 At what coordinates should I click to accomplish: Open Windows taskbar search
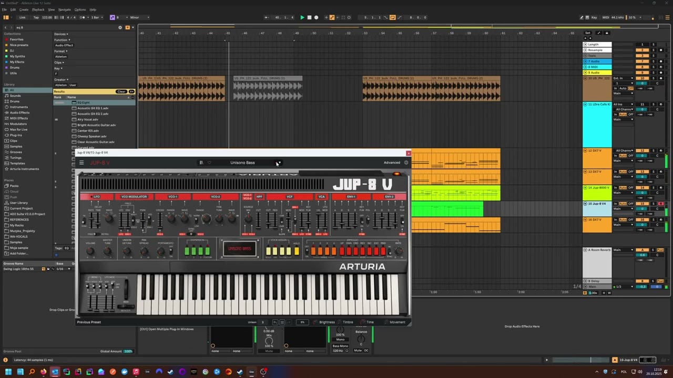[32, 372]
